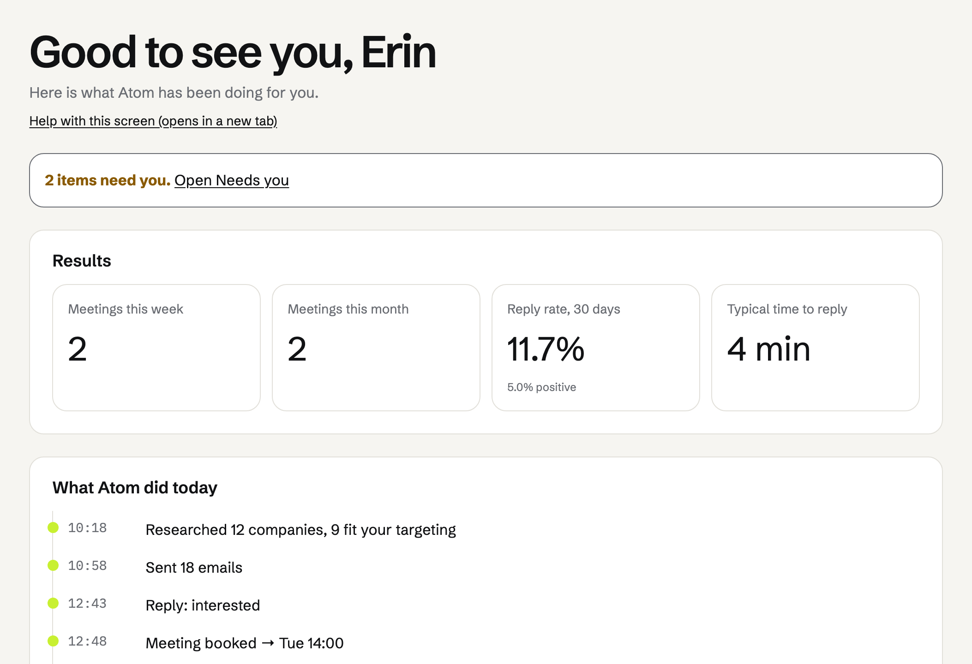This screenshot has width=972, height=664.
Task: Click 'Here is what Atom has been doing' subtitle
Action: 174,93
